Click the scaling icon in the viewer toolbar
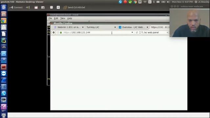 click(x=52, y=7)
